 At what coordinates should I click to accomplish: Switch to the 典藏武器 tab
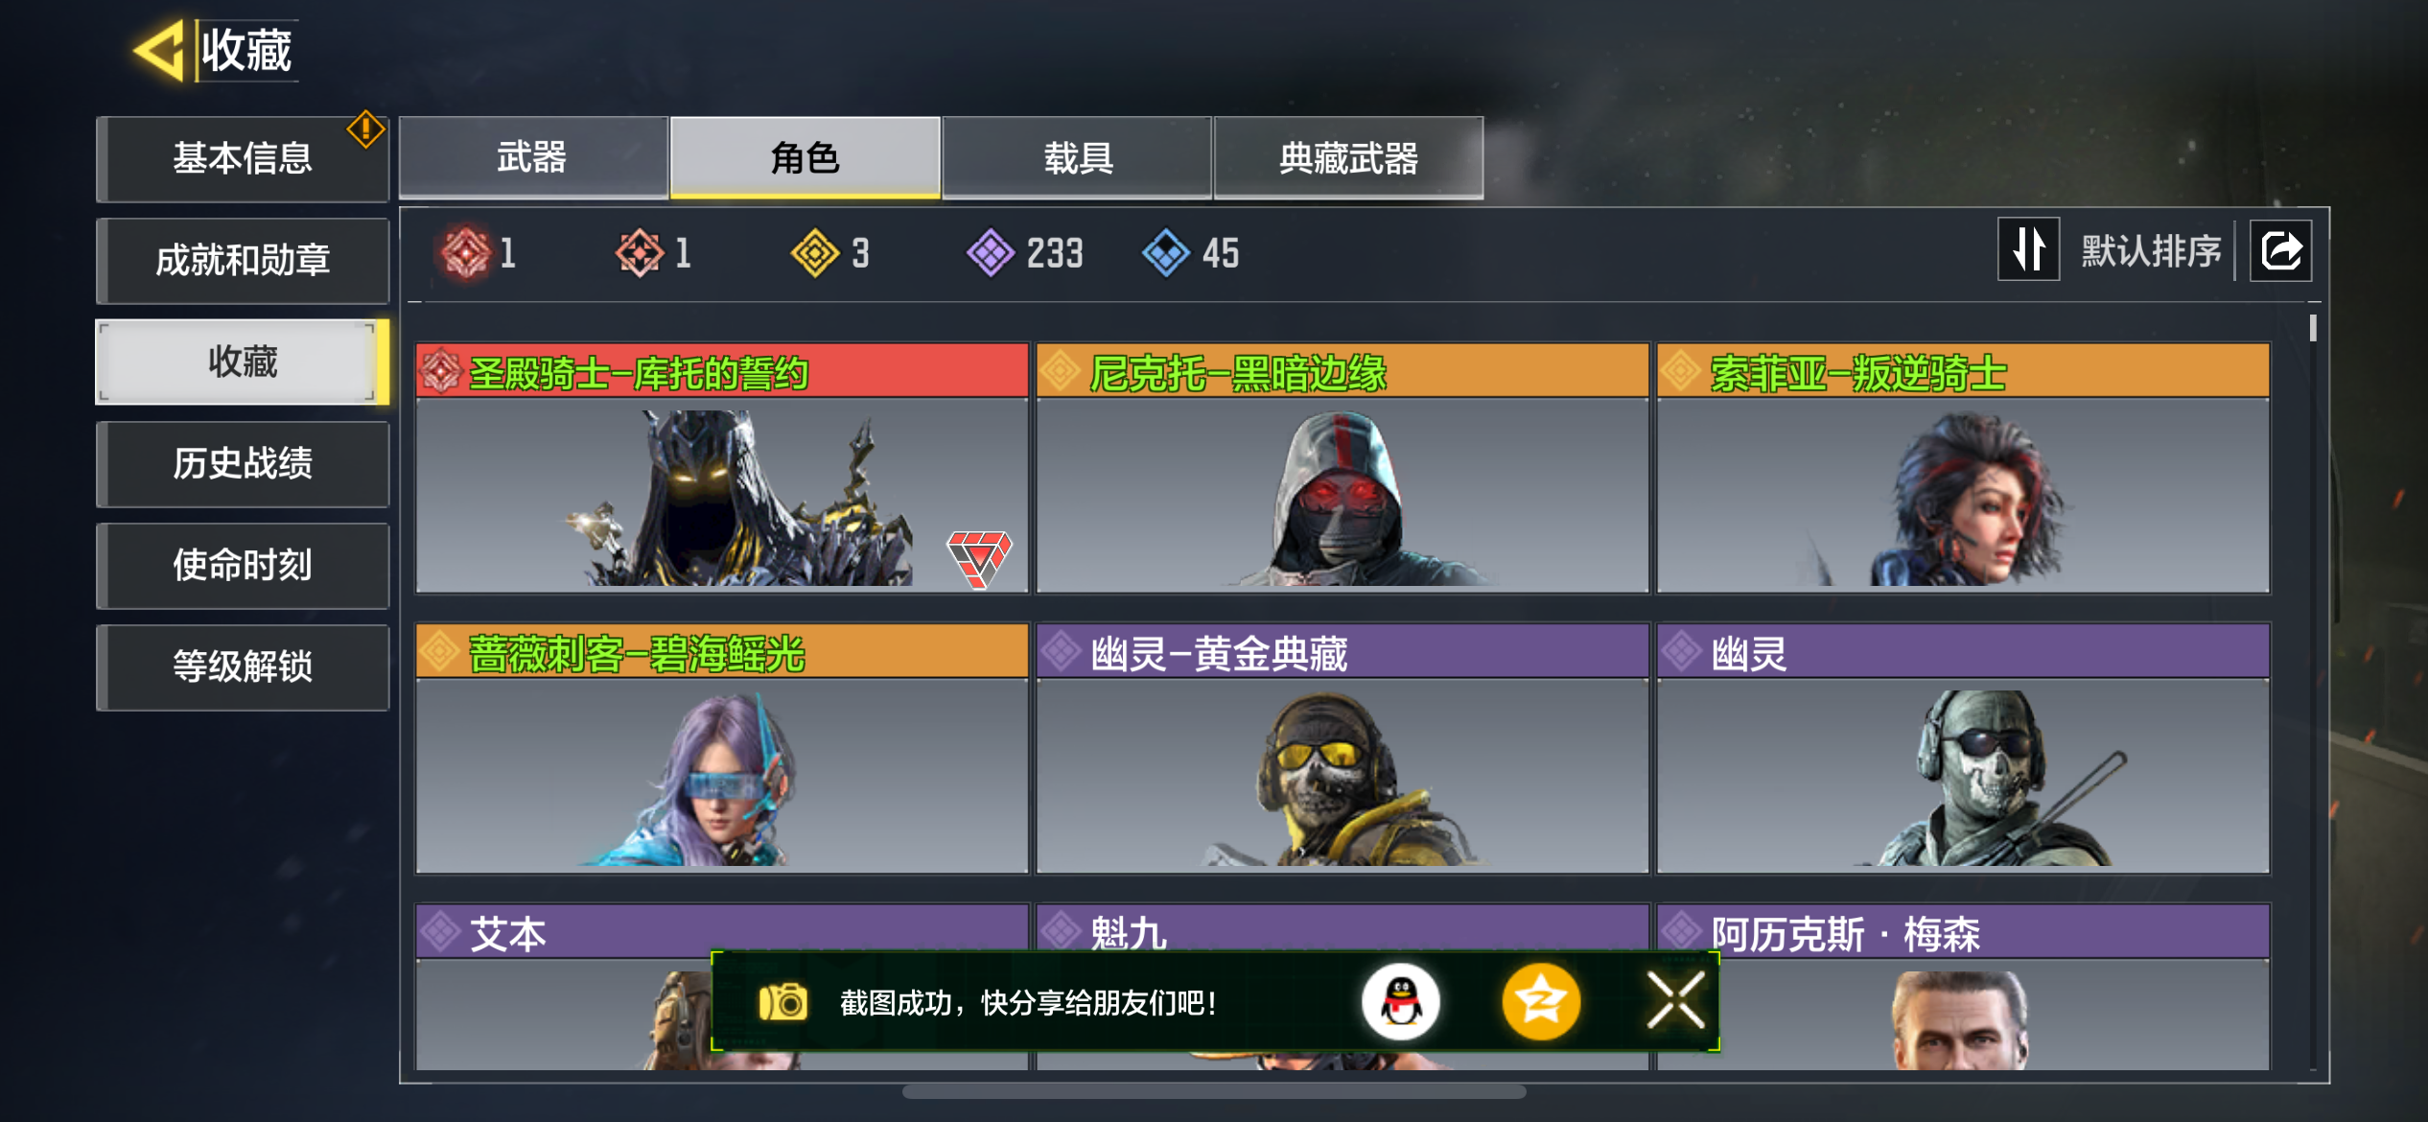coord(1348,157)
